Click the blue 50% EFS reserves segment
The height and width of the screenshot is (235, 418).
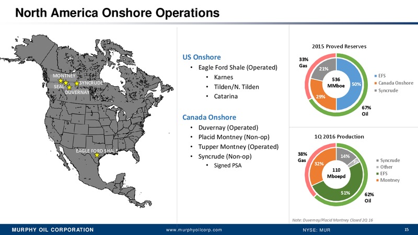pyautogui.click(x=356, y=84)
